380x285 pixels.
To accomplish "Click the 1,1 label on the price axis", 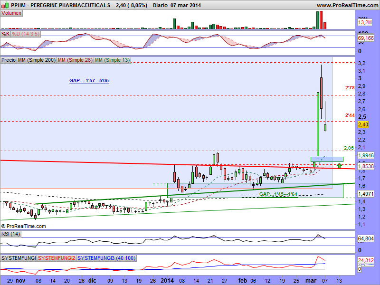I will tap(362, 224).
